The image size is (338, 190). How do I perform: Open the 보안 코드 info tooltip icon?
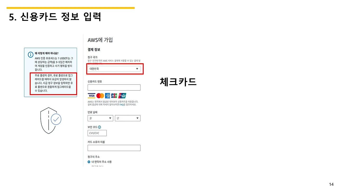(x=99, y=127)
